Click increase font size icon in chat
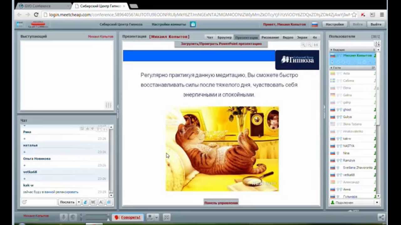This screenshot has width=401, height=225. (99, 129)
